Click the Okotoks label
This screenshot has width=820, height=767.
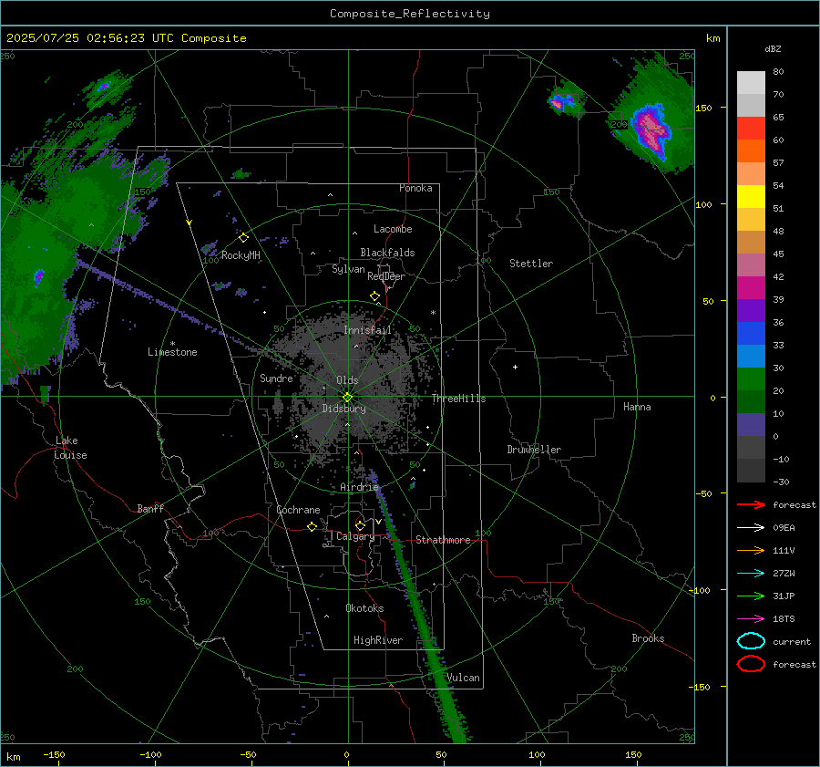[x=364, y=607]
